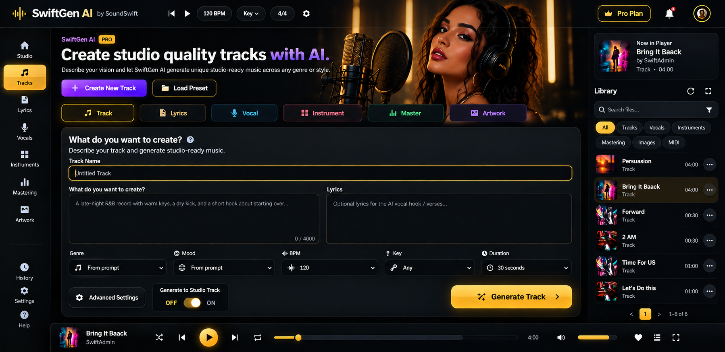Click the player seek progress bar
Viewport: 725px width, 352px height.
coord(396,338)
